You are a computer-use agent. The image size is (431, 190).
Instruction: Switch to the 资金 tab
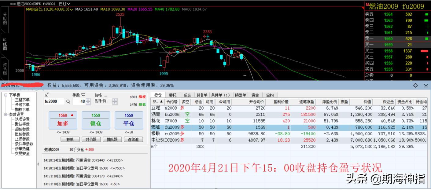255,95
